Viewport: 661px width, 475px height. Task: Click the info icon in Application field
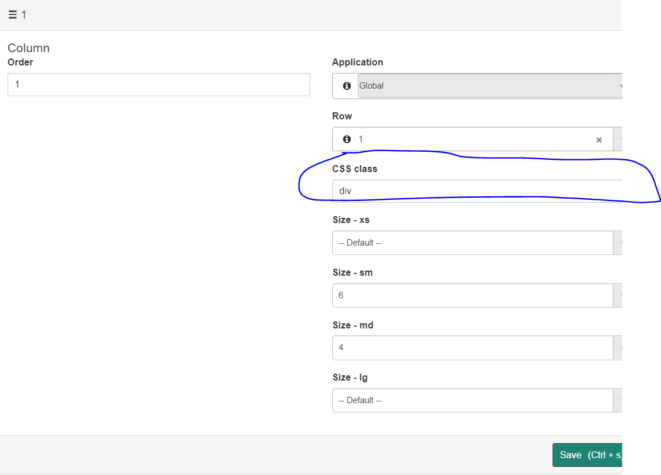[347, 86]
